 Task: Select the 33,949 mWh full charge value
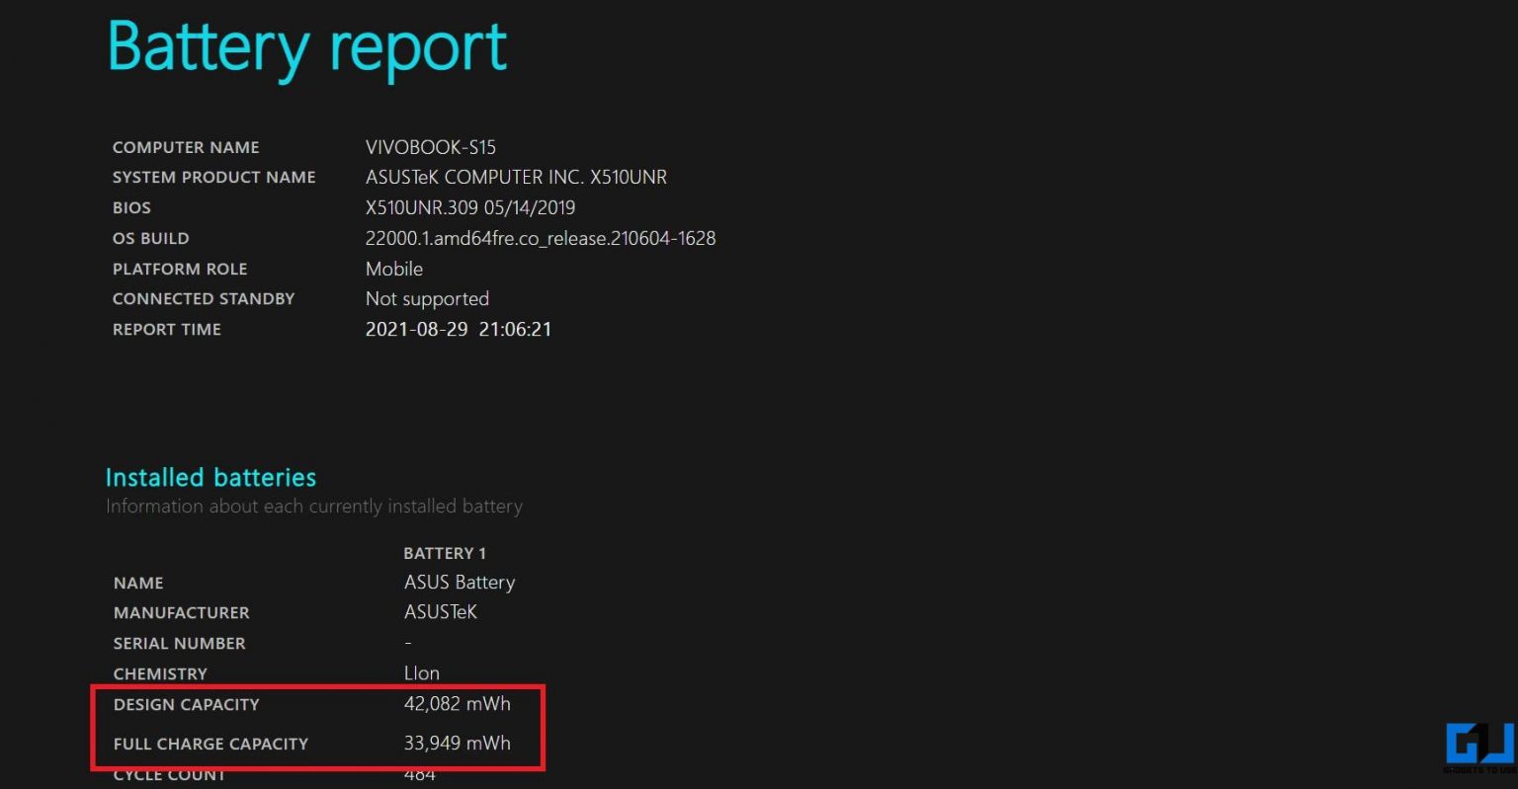pos(456,743)
